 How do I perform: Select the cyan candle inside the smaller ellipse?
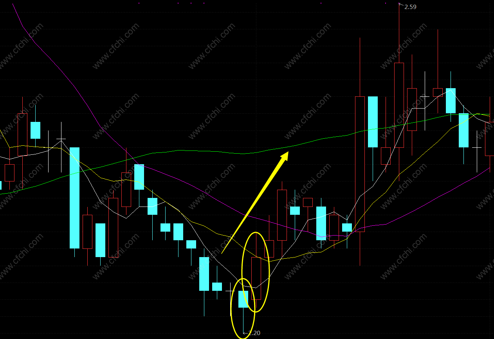(243, 299)
